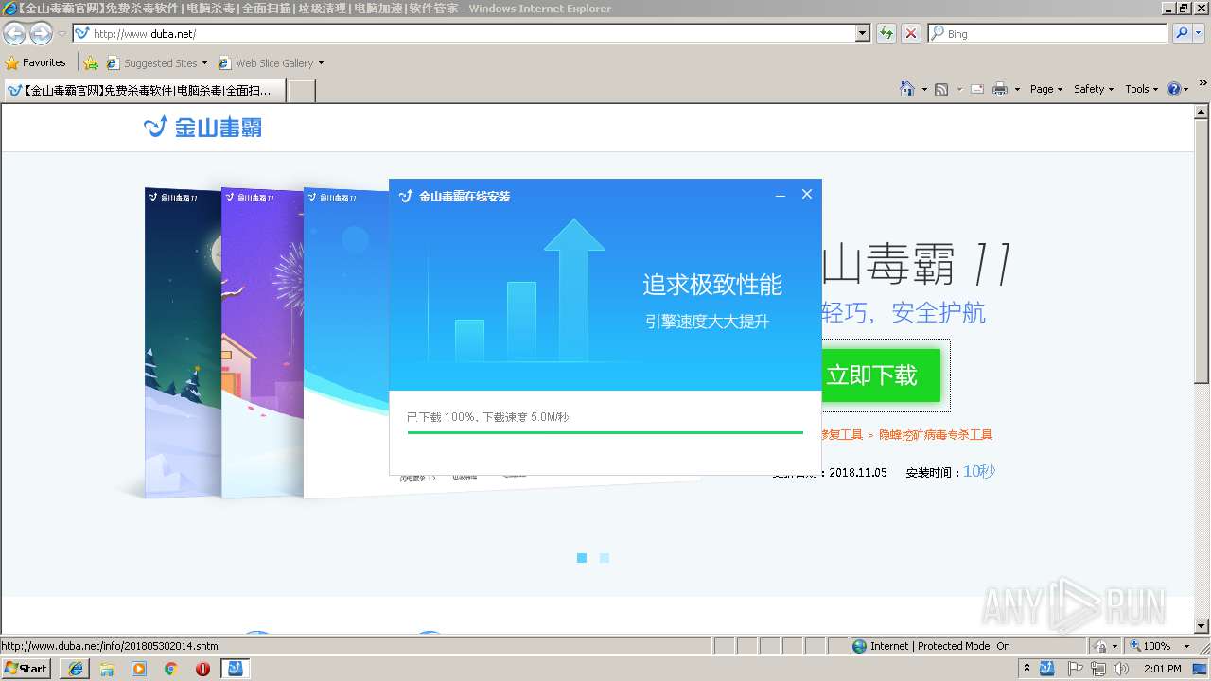
Task: Open the search provider dropdown arrow
Action: click(1200, 33)
